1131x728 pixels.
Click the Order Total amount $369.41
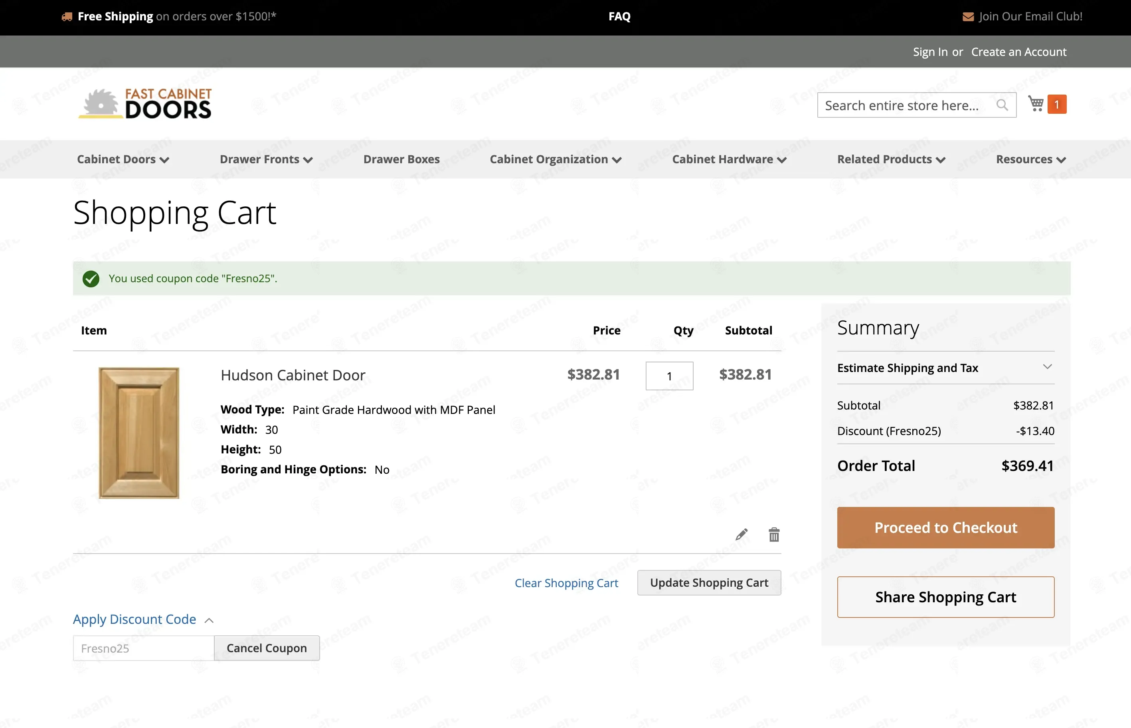pos(1028,466)
